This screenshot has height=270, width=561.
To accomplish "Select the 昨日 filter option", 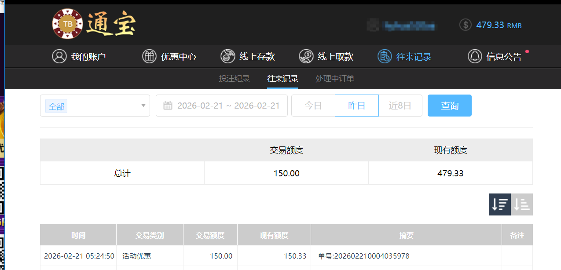I will coord(356,105).
